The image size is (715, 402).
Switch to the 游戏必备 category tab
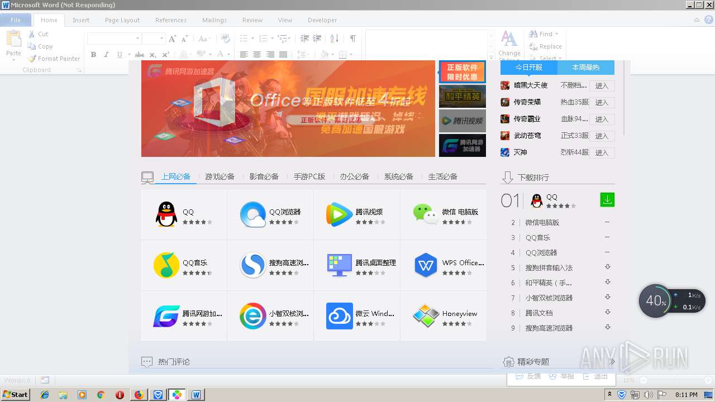[220, 176]
